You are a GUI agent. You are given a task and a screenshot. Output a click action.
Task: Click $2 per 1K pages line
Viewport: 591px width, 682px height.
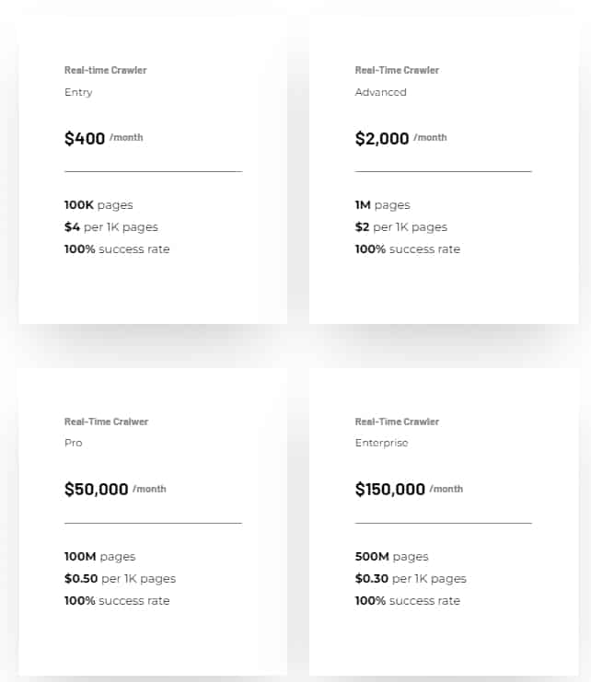[x=401, y=227]
